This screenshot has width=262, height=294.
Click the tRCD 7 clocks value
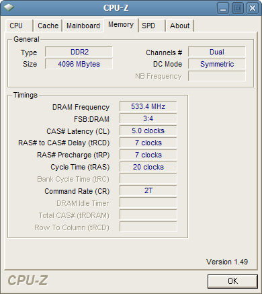pyautogui.click(x=148, y=143)
